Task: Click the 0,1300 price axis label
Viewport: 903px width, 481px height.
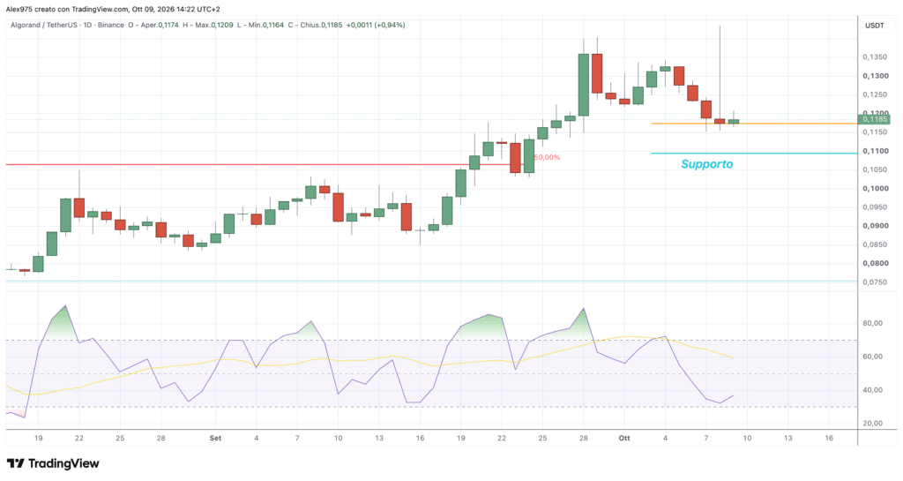Action: (x=874, y=76)
